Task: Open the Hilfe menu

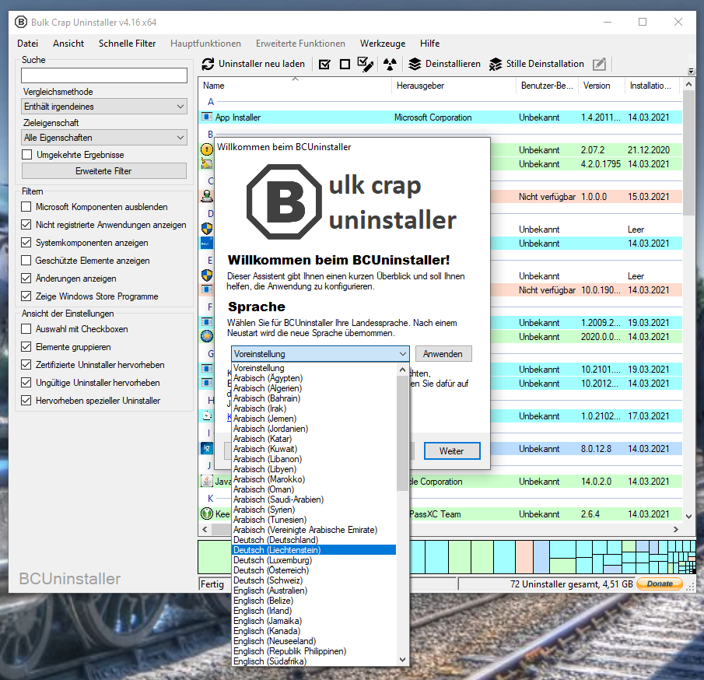Action: (429, 44)
